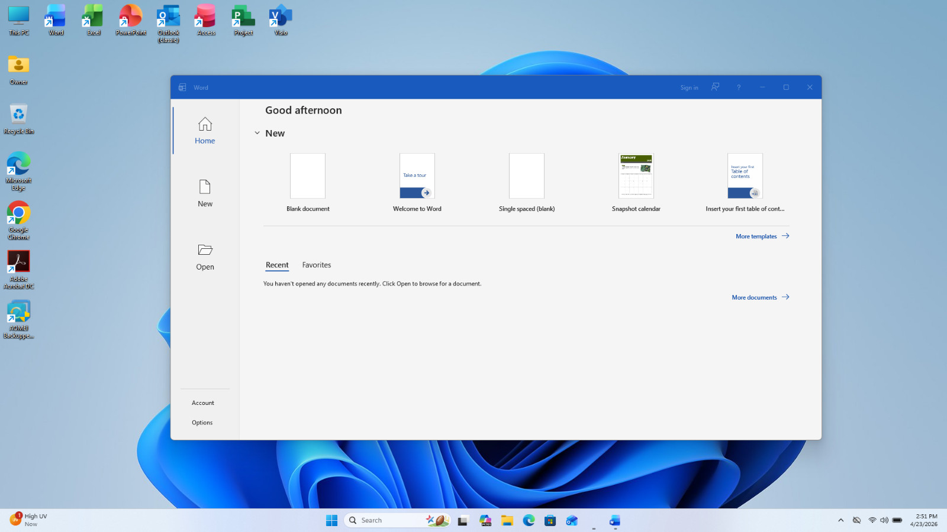947x532 pixels.
Task: Create a Blank document
Action: point(308,183)
